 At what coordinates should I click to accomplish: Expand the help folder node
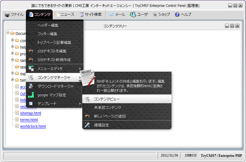click(x=13, y=47)
